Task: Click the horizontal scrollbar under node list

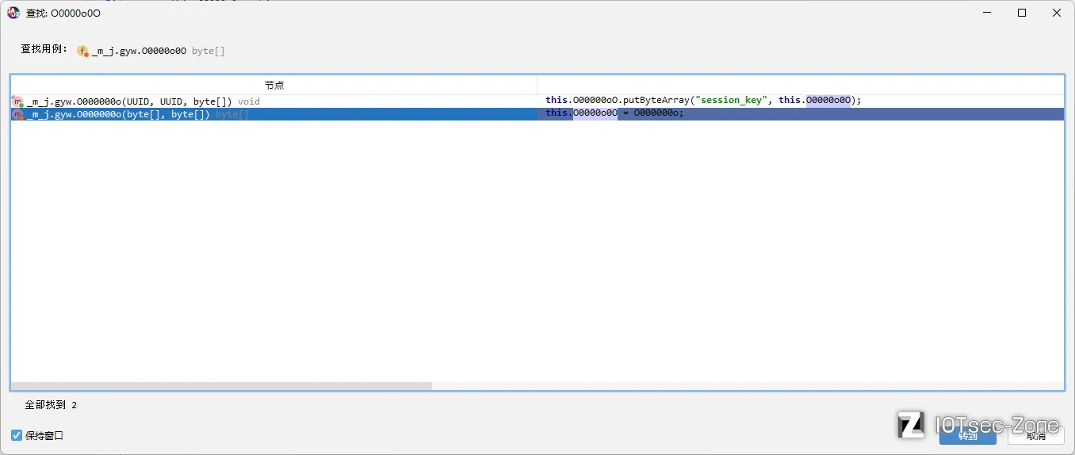Action: coord(222,386)
